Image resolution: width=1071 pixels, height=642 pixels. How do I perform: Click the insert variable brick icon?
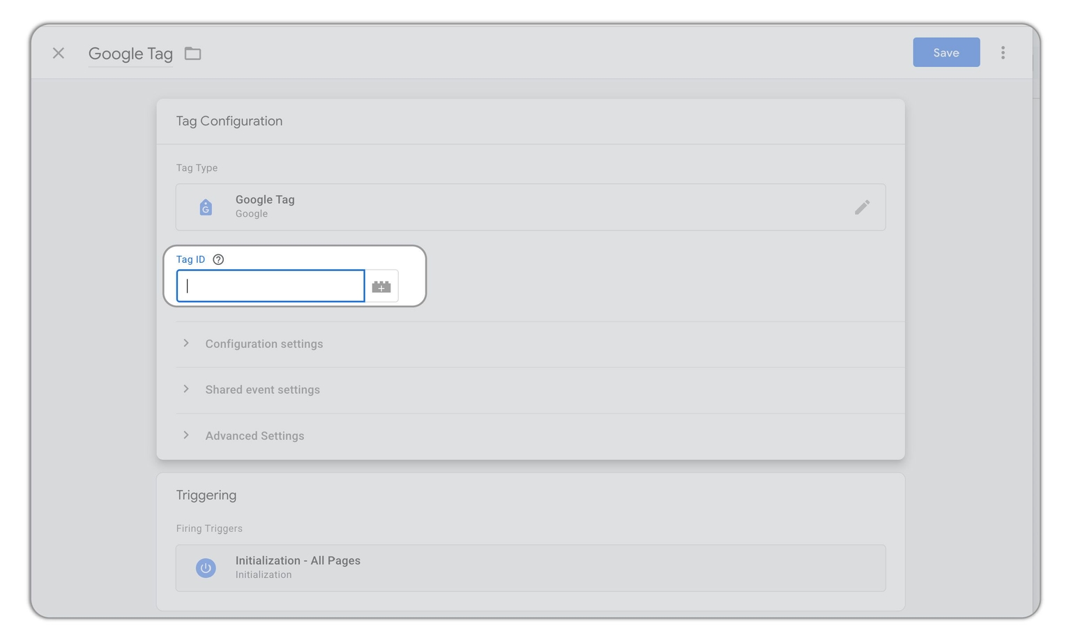tap(381, 286)
